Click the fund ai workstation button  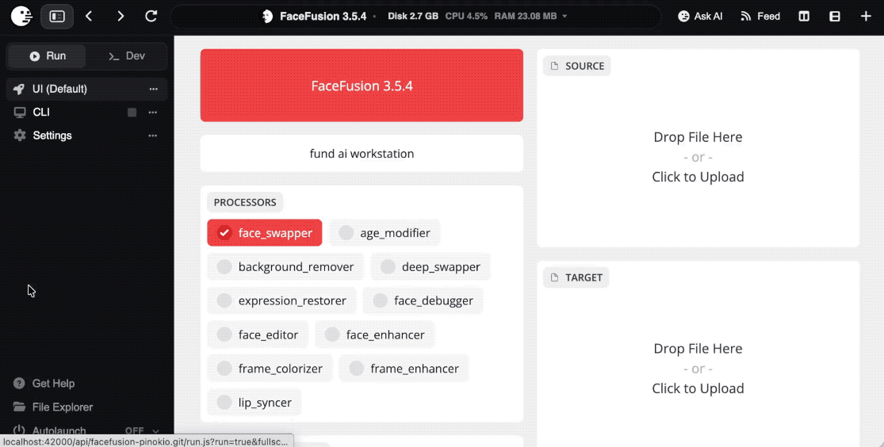pyautogui.click(x=362, y=153)
